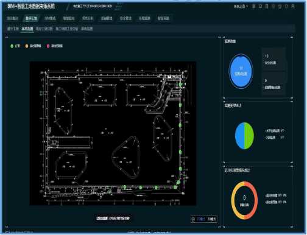The width and height of the screenshot is (307, 235).
Task: Click the green 正常 status legend marker
Action: [x=12, y=46]
